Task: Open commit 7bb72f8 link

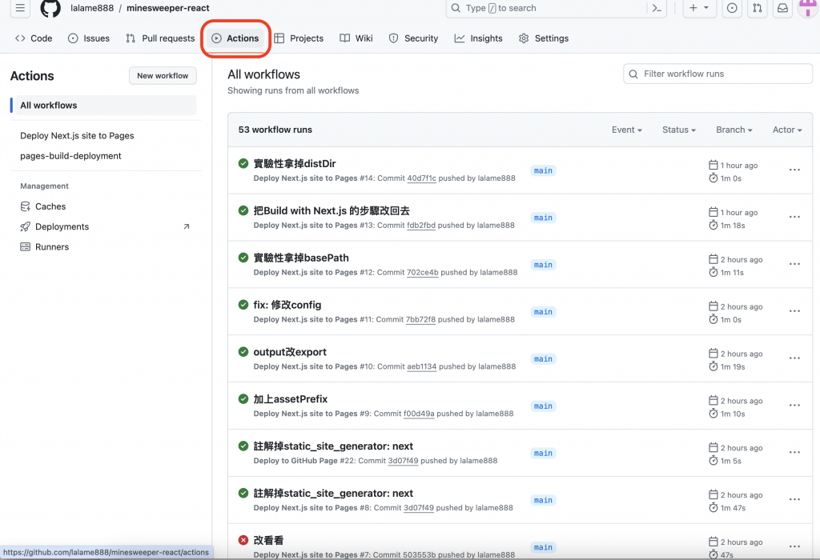Action: coord(420,319)
